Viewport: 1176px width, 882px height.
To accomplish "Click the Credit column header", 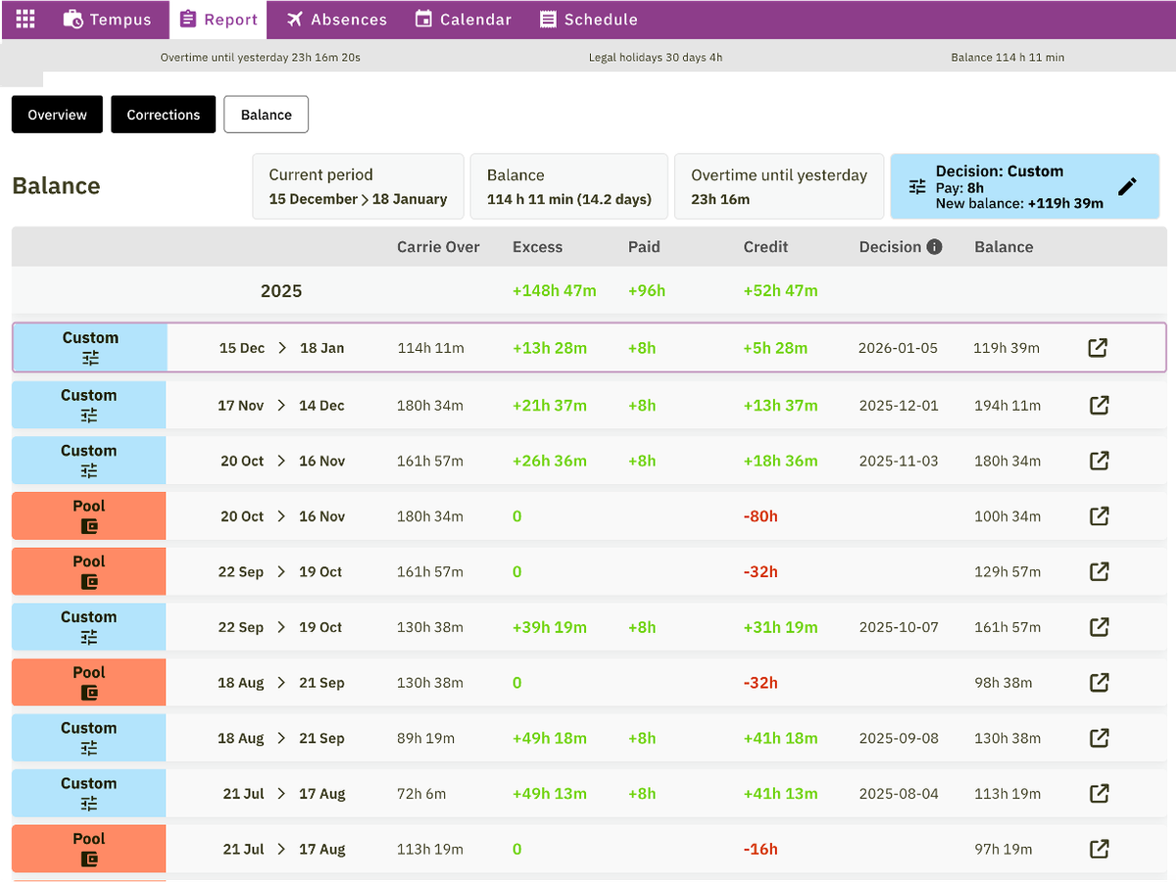I will point(765,247).
